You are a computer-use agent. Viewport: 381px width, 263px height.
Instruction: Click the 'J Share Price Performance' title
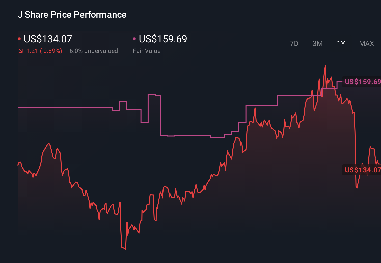[x=72, y=15]
